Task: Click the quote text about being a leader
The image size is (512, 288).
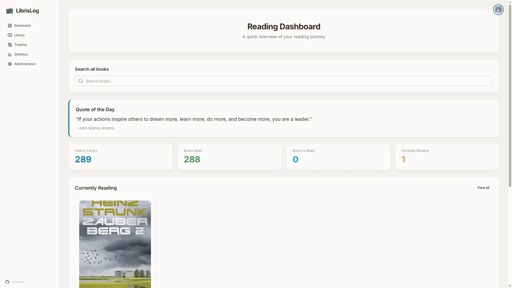Action: 194,119
